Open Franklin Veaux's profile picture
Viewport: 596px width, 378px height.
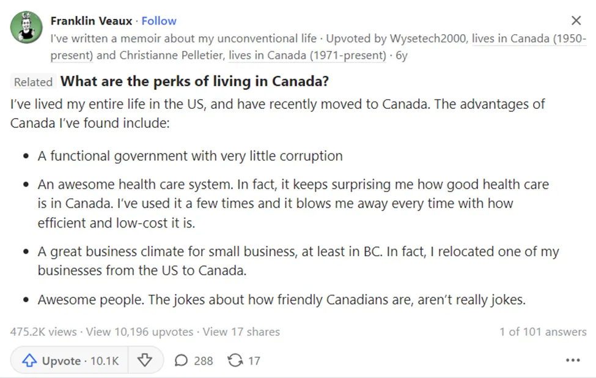[26, 28]
